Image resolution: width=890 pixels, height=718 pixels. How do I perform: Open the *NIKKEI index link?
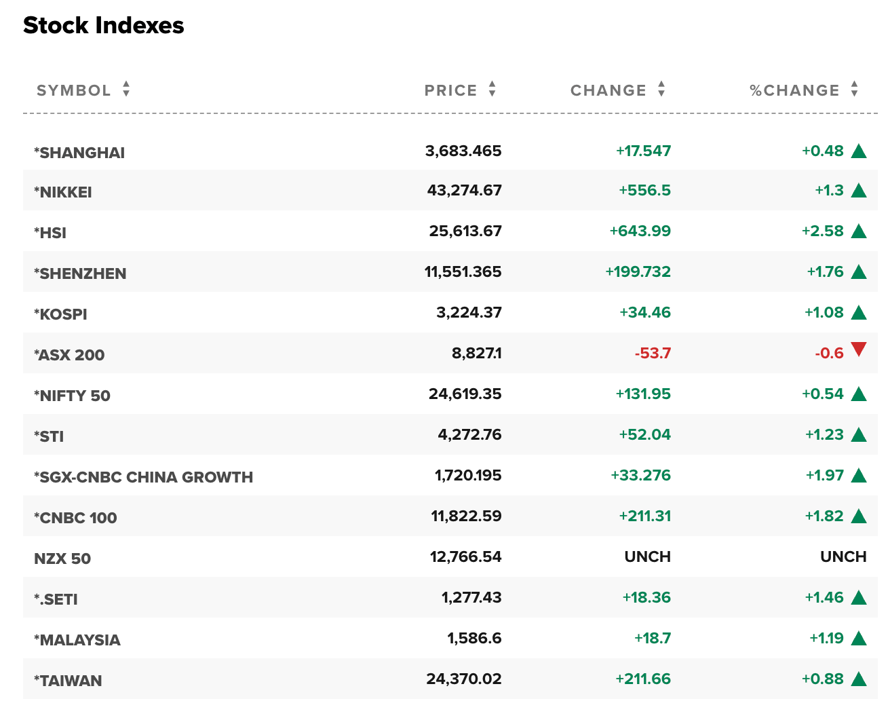[63, 192]
